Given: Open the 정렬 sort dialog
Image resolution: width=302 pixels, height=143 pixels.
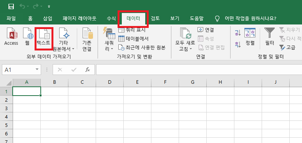Looking at the screenshot, I should click(250, 36).
